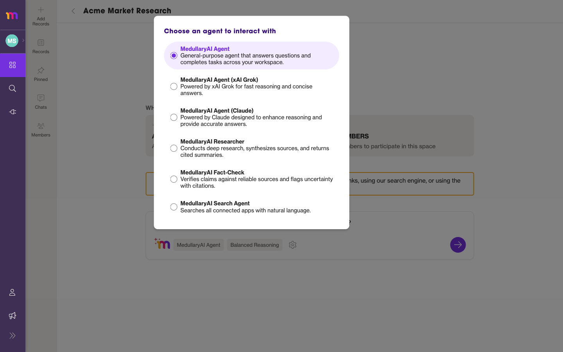The width and height of the screenshot is (563, 352).
Task: Open the Members section
Action: pos(41,129)
